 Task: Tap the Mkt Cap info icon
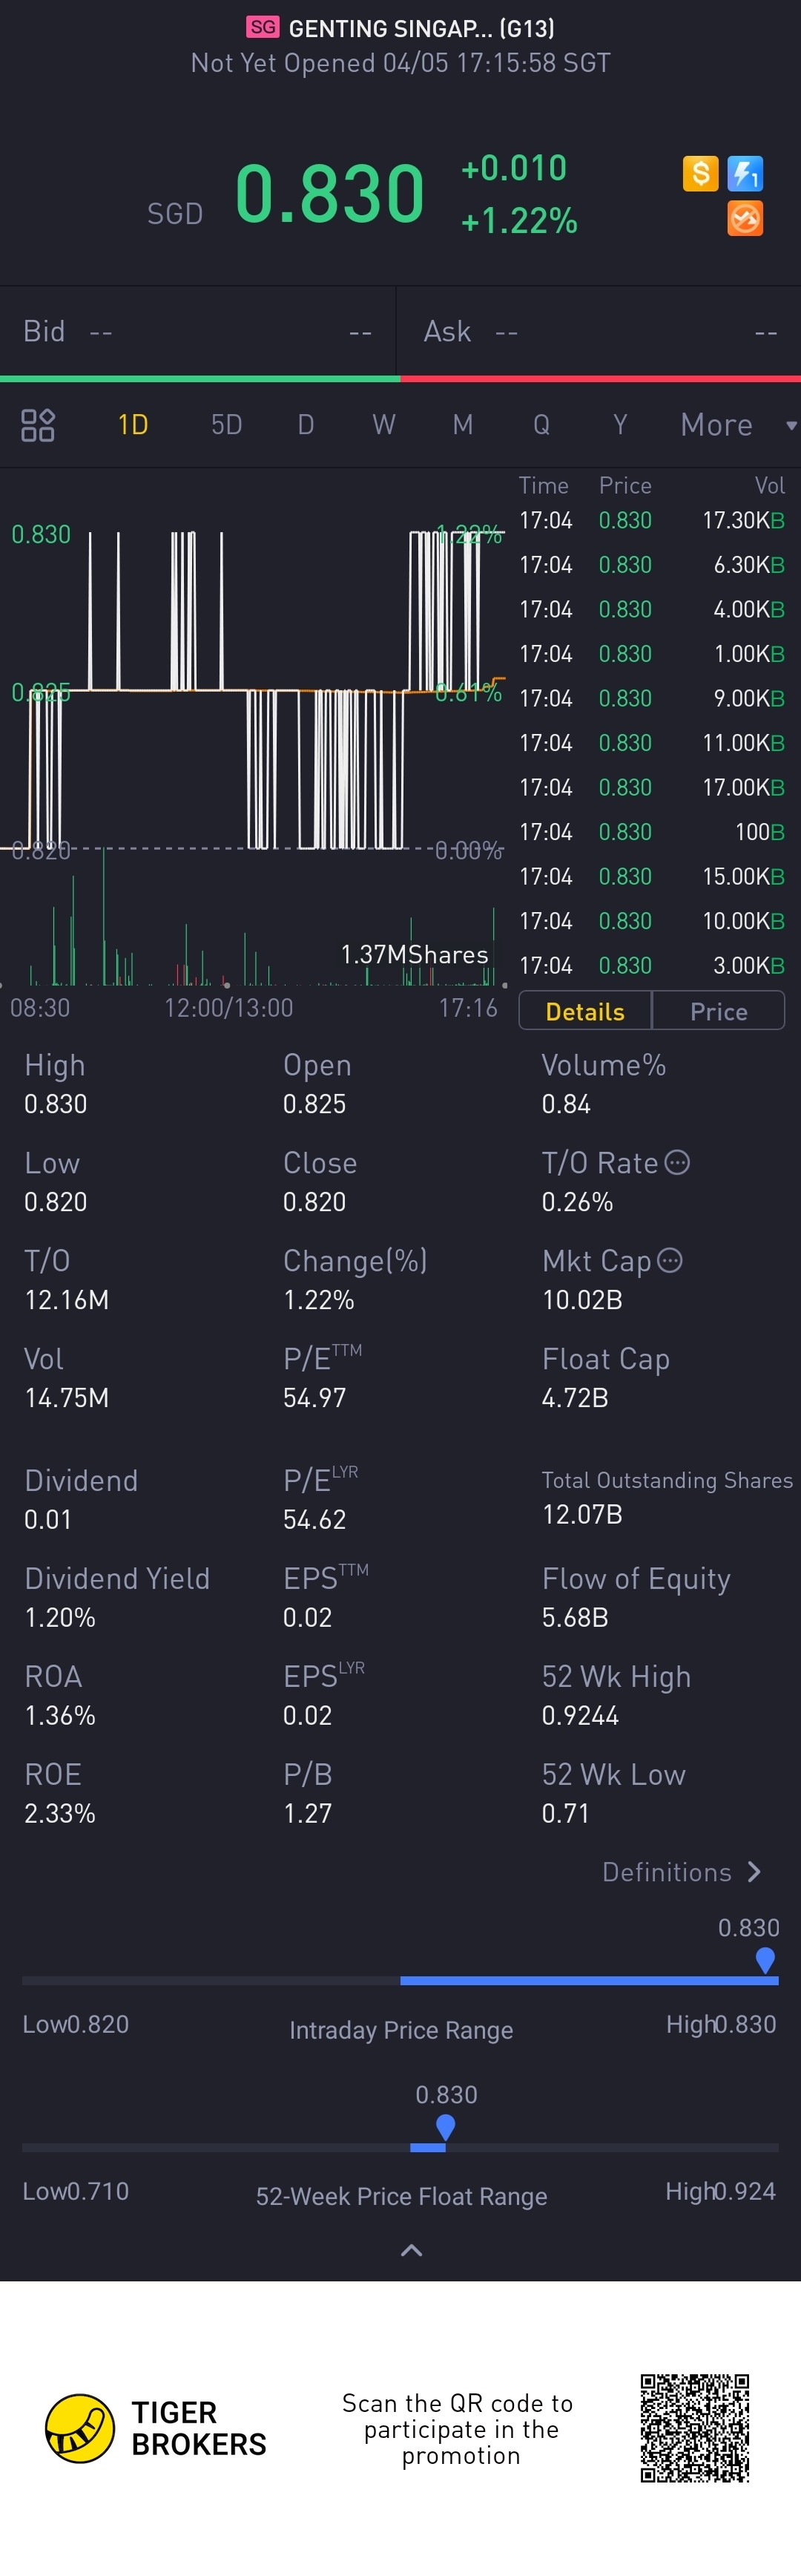click(670, 1260)
